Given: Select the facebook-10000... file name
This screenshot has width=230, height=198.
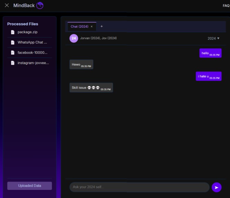Looking at the screenshot, I should click(x=33, y=53).
